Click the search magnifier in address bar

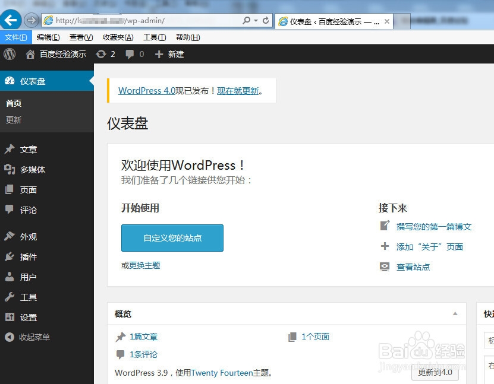point(246,20)
